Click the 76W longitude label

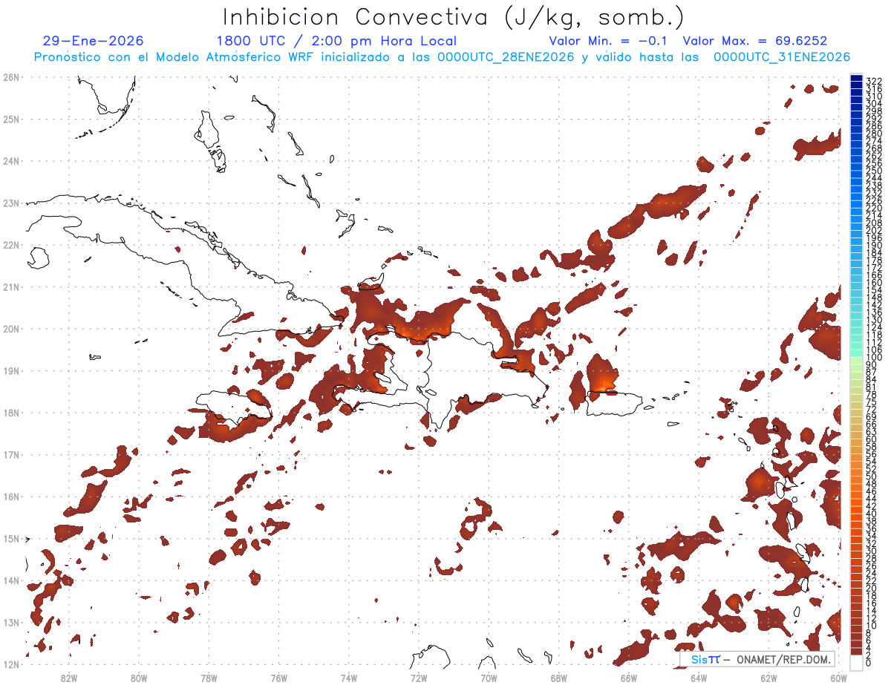(279, 678)
